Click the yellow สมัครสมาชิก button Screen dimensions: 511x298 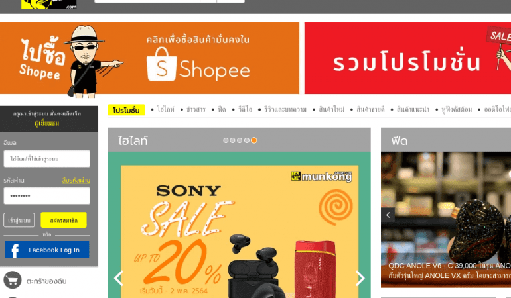click(x=64, y=221)
